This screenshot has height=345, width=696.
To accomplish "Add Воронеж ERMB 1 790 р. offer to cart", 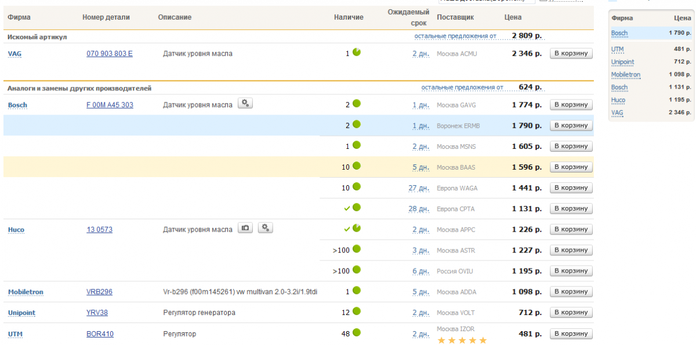I will pos(571,126).
